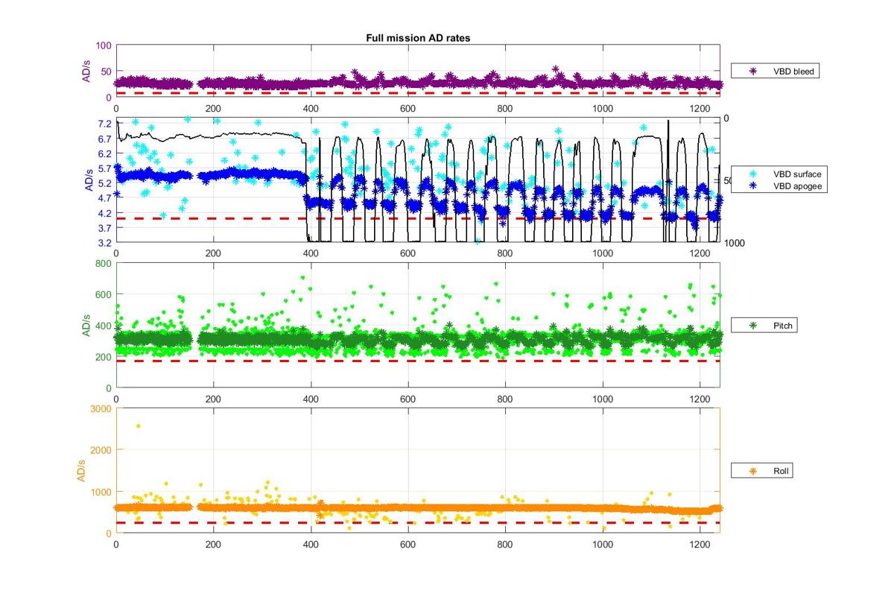Click the "5.7" y-axis tick label

(x=104, y=168)
